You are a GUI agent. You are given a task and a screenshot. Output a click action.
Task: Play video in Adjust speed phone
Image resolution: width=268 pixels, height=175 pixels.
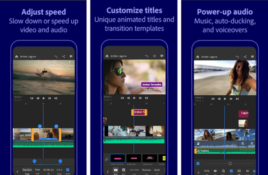tap(44, 98)
